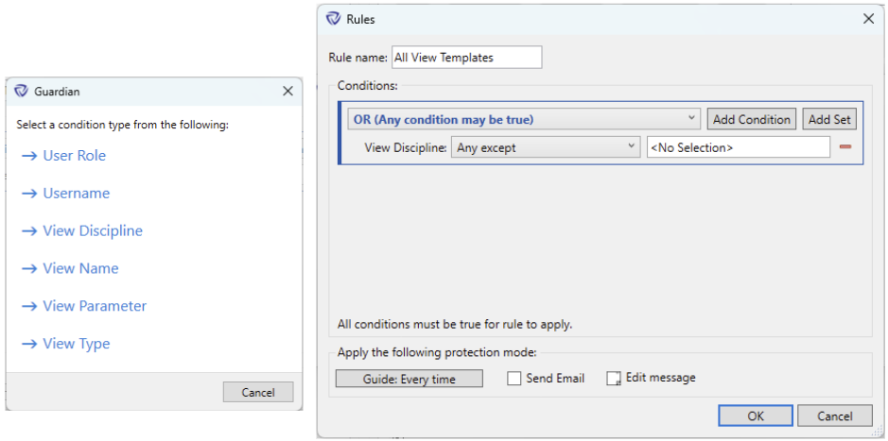
Task: Click 'Select a condition type' prompt text
Action: (x=122, y=125)
